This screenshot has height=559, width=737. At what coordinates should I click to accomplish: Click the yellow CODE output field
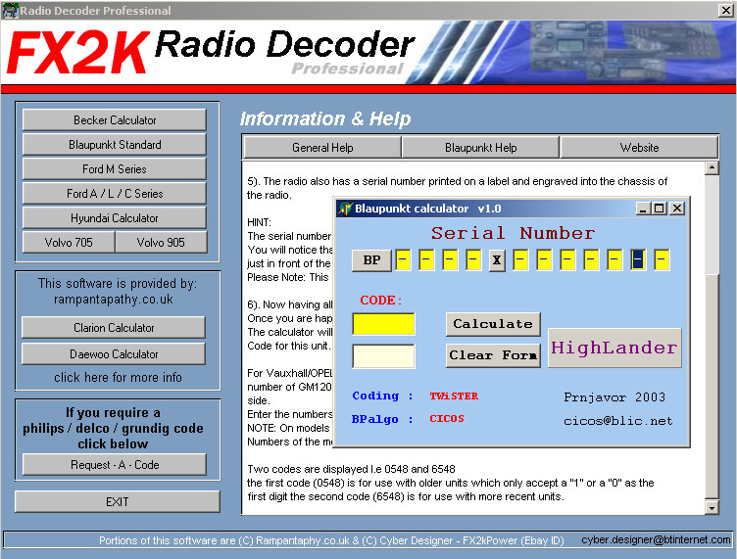point(383,324)
